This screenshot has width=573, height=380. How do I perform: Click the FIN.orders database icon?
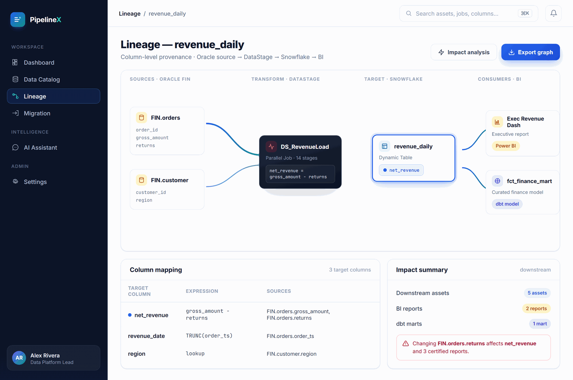[141, 118]
